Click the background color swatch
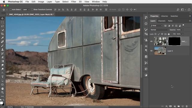 tap(3, 105)
